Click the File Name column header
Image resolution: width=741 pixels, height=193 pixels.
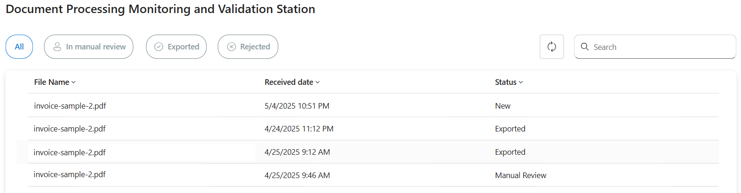pyautogui.click(x=51, y=82)
